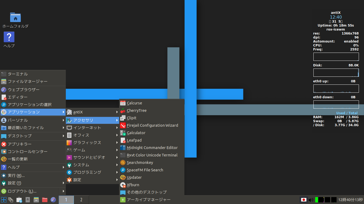Open アプリケーションの選択 entry
Viewport: 364px width, 204px height.
(33, 105)
